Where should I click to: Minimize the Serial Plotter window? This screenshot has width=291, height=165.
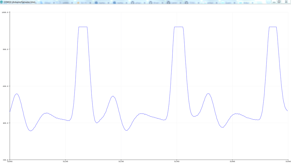[x=274, y=2]
